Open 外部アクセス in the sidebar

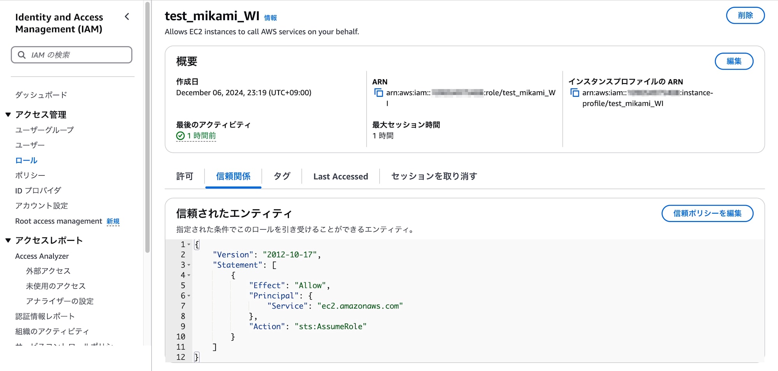click(48, 271)
